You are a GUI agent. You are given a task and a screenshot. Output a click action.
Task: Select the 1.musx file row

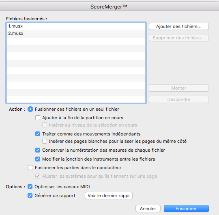coord(76,26)
